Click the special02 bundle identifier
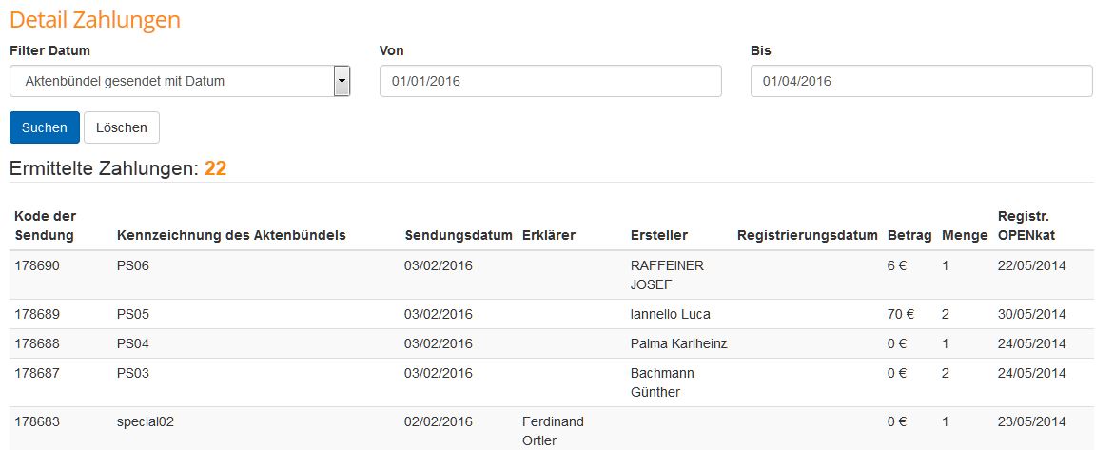The width and height of the screenshot is (1114, 450). point(146,421)
